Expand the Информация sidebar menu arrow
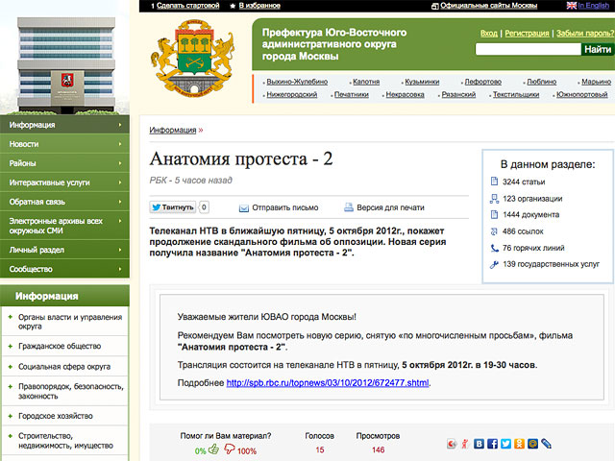Screen dimensions: 615x461 [x=120, y=125]
